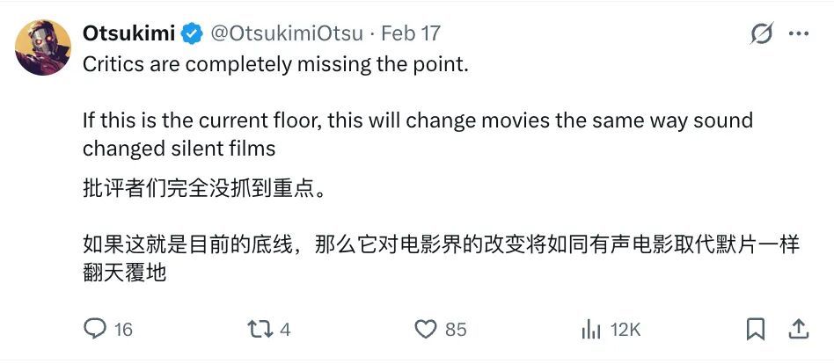834x364 pixels.
Task: Click the Feb 17 timestamp
Action: [x=410, y=33]
